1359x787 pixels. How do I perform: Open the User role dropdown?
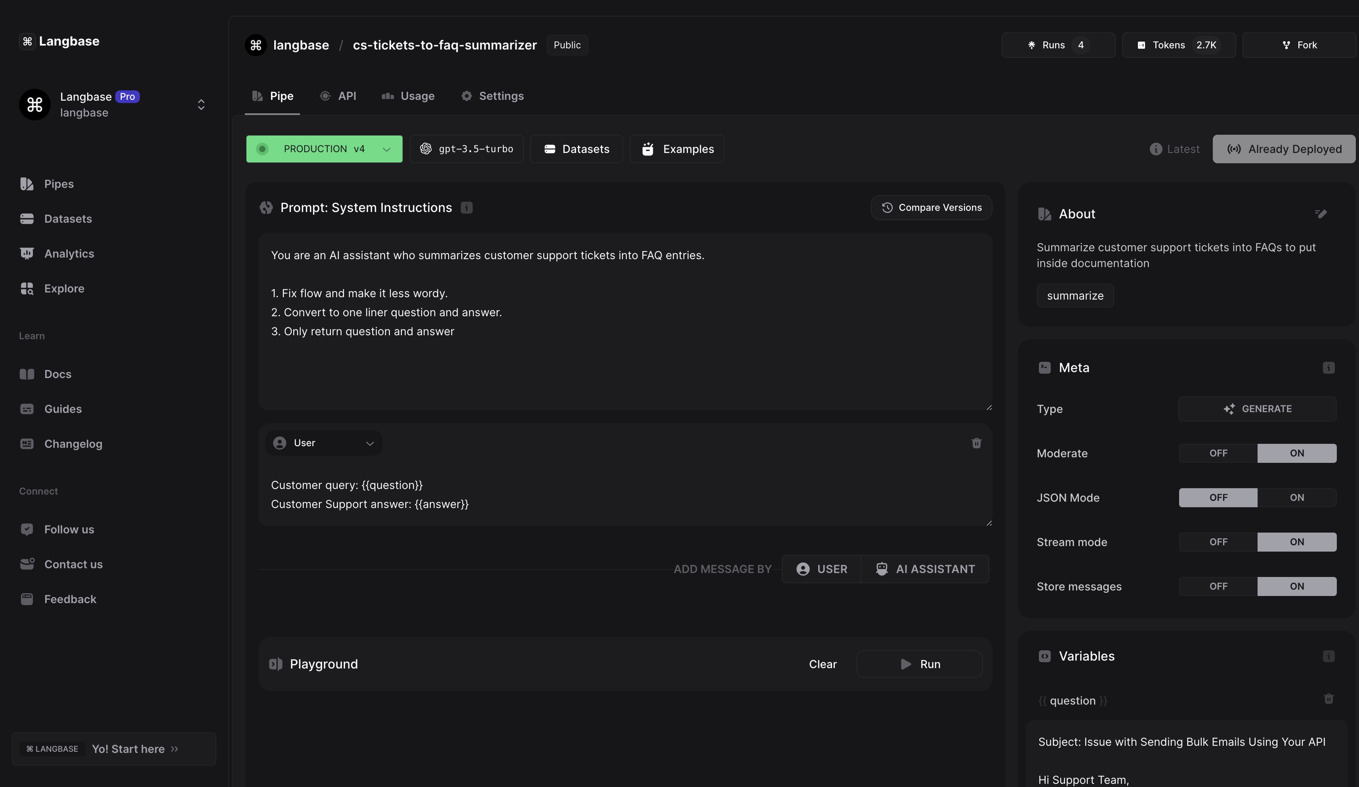[x=324, y=443]
